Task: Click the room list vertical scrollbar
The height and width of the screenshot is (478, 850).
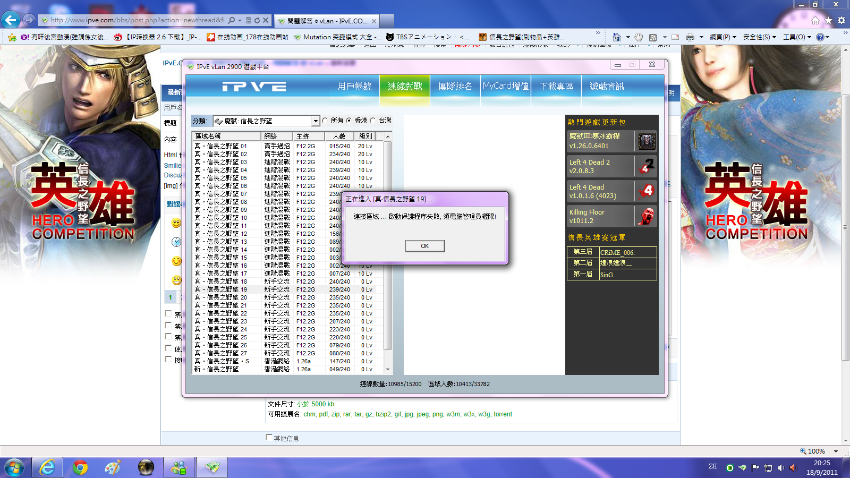Action: pyautogui.click(x=388, y=244)
